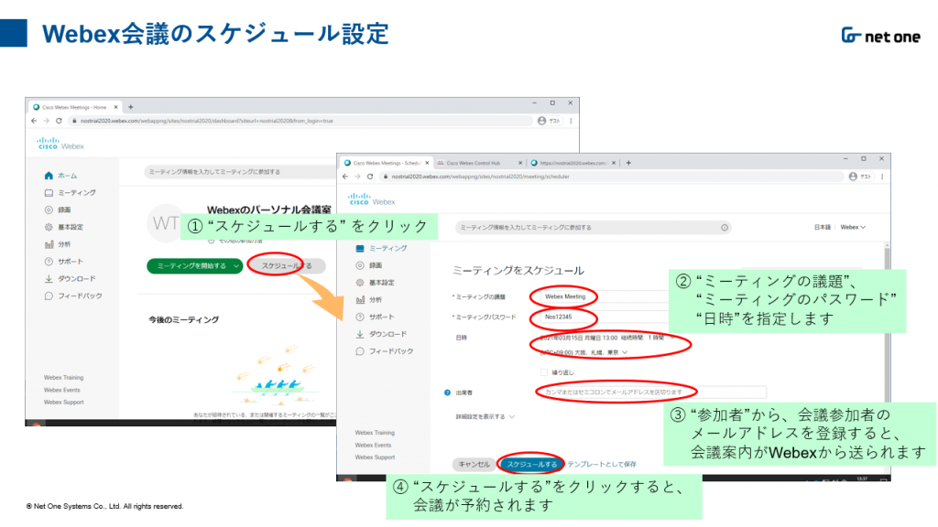The image size is (938, 527).
Task: Click the 分析 chart icon in the scheduler window sidebar
Action: pyautogui.click(x=360, y=300)
